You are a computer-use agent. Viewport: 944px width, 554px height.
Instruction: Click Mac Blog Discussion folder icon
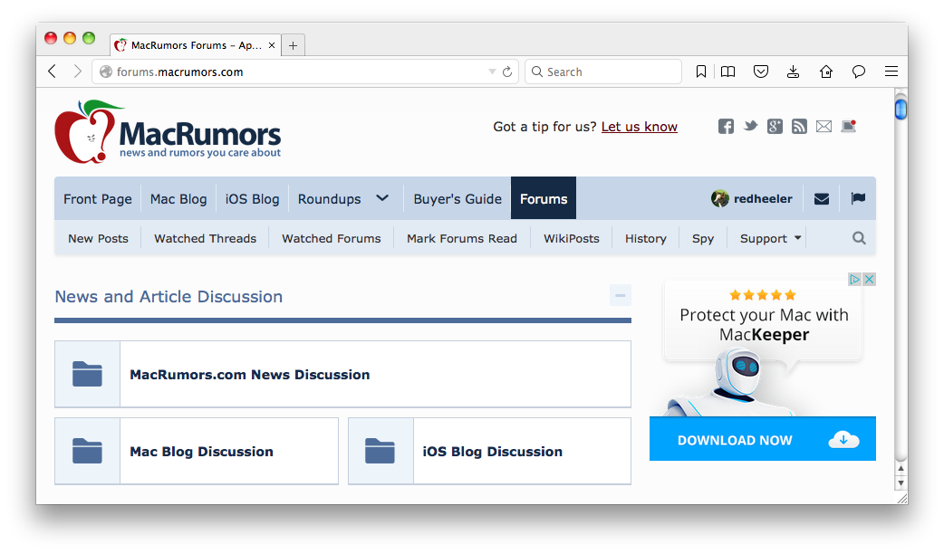click(x=87, y=451)
